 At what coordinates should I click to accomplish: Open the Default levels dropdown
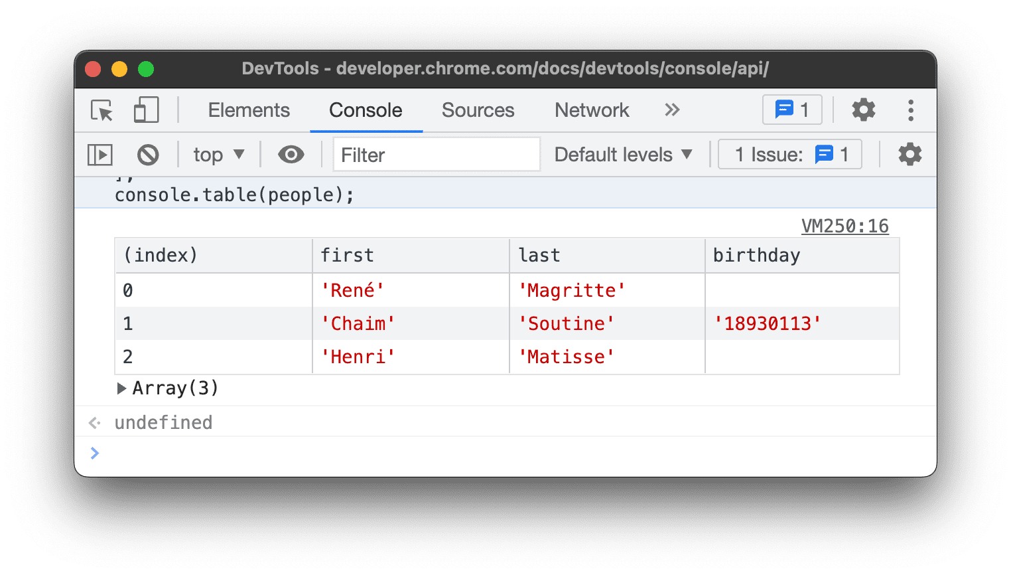coord(622,154)
